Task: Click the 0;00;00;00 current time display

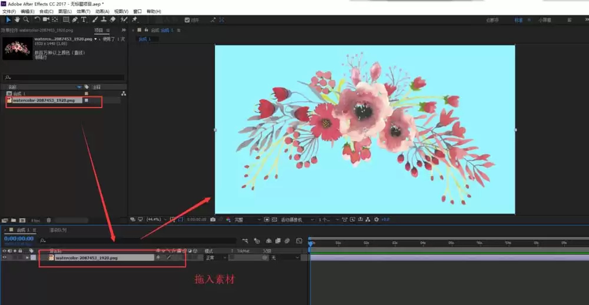Action: (x=19, y=239)
